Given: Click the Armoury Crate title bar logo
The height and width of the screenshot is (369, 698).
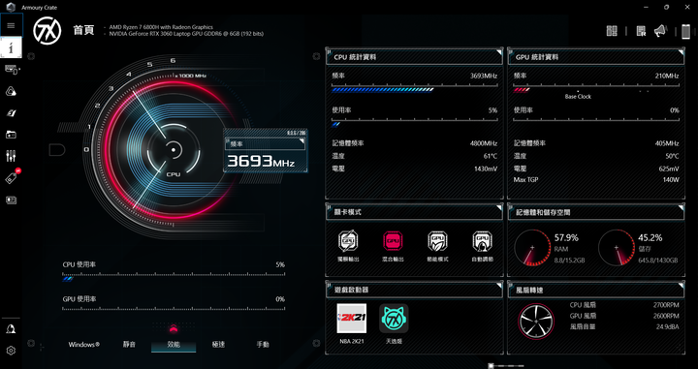Looking at the screenshot, I should point(11,7).
